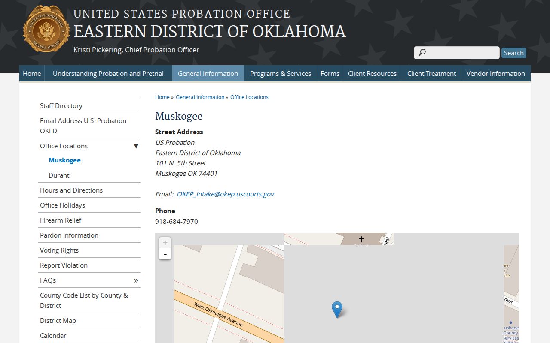Open Staff Directory in sidebar
The image size is (550, 343).
89,105
